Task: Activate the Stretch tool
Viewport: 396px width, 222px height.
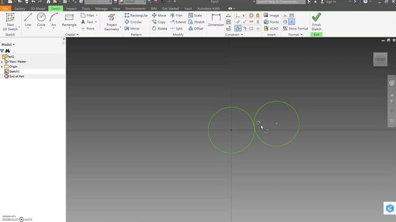Action: 197,22
